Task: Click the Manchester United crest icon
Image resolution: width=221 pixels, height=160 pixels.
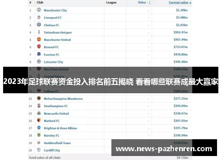Action: pyautogui.click(x=39, y=39)
